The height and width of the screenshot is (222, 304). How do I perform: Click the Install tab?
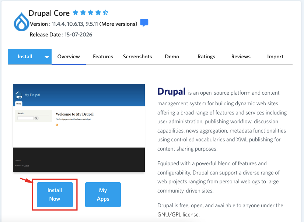(25, 57)
